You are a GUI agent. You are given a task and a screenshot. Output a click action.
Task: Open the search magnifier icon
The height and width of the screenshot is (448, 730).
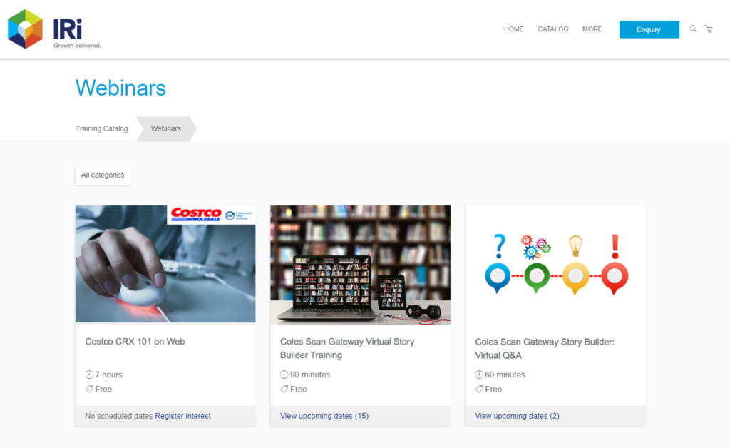point(693,29)
